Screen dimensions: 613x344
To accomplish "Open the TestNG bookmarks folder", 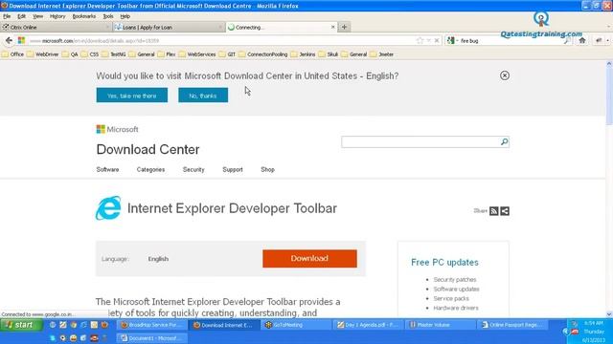I will [114, 54].
